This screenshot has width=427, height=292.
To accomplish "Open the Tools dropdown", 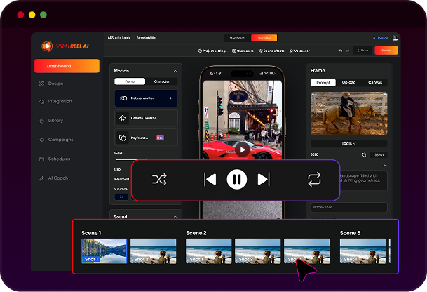I will pyautogui.click(x=349, y=142).
